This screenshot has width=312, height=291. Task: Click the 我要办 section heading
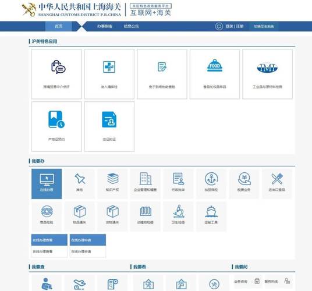[38, 161]
